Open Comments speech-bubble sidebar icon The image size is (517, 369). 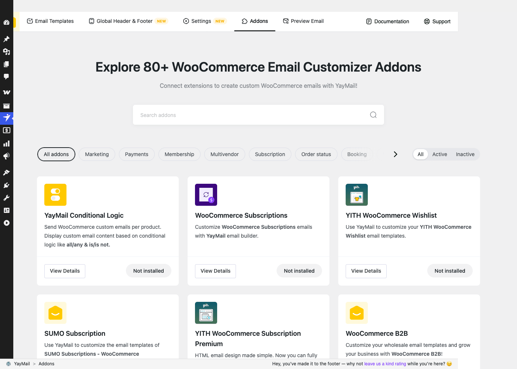click(x=6, y=77)
